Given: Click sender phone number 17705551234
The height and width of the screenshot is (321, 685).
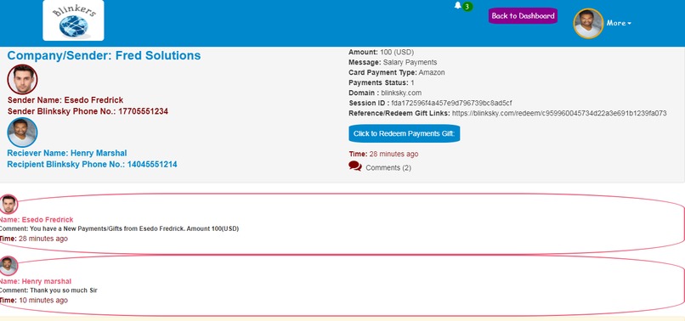Looking at the screenshot, I should point(144,111).
